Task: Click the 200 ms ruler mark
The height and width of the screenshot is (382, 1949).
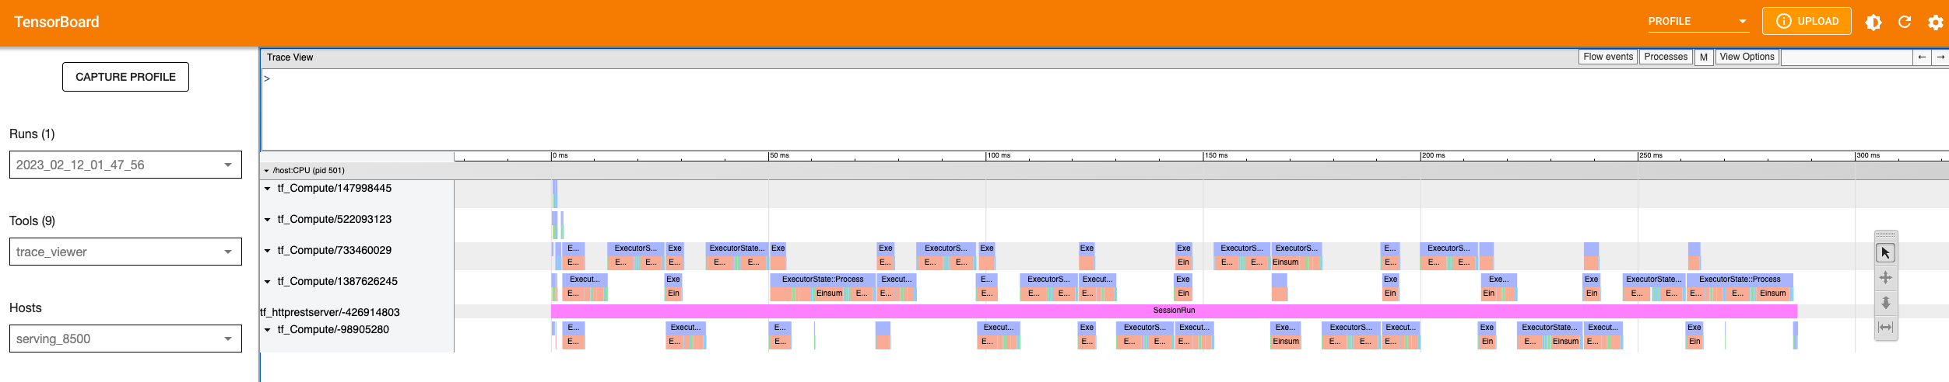Action: [x=1433, y=155]
